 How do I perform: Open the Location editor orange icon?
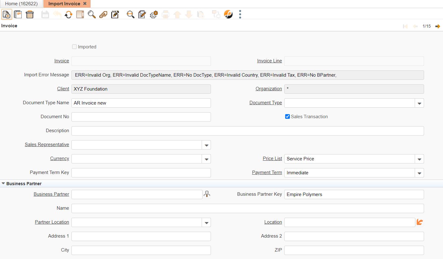(420, 222)
